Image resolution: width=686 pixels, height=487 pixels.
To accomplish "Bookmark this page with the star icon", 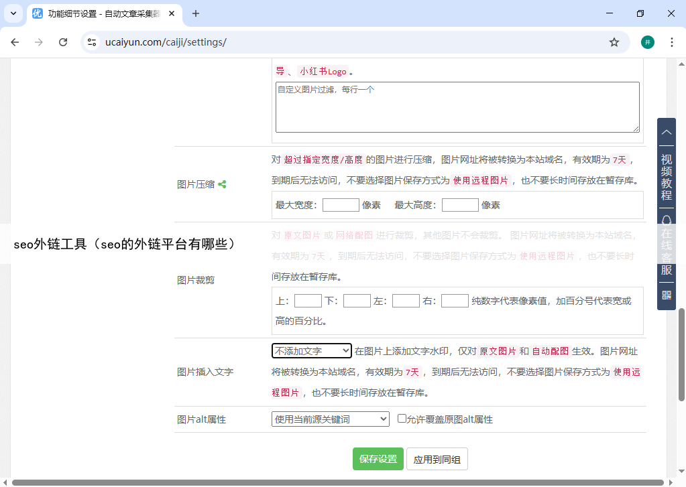I will click(614, 42).
